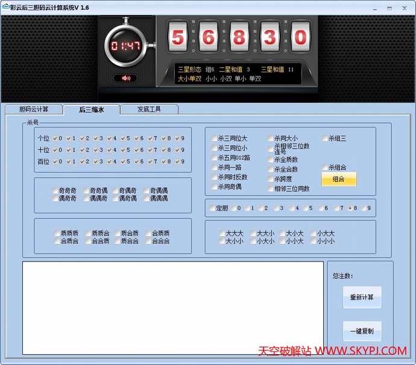
Task: Enable the 杀三同位大 checkbox
Action: click(215, 139)
